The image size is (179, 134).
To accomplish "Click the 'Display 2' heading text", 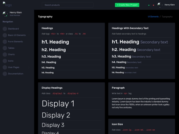I will (x=56, y=115).
